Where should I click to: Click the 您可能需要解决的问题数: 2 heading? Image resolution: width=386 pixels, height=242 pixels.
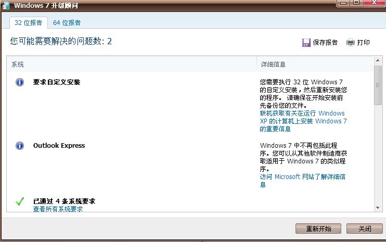61,41
